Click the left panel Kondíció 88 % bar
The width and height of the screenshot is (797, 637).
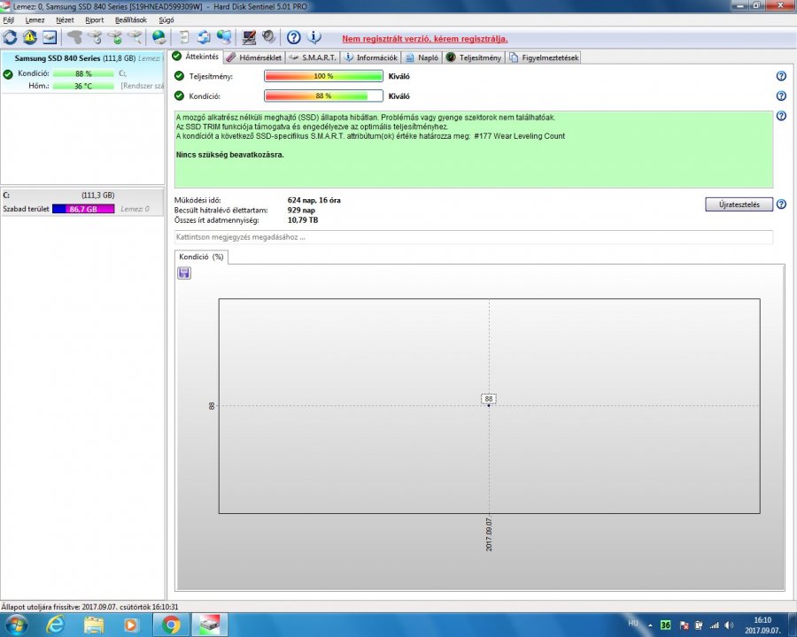point(83,73)
